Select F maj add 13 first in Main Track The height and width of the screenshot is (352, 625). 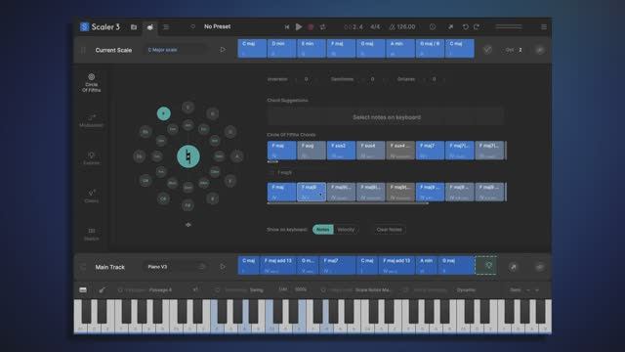(278, 265)
